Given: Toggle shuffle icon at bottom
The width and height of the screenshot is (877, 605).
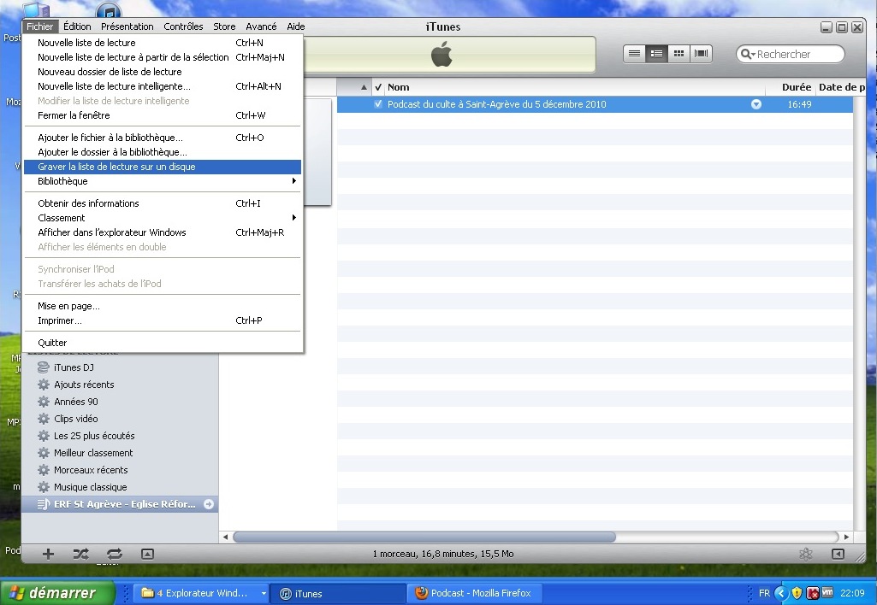Looking at the screenshot, I should 80,554.
